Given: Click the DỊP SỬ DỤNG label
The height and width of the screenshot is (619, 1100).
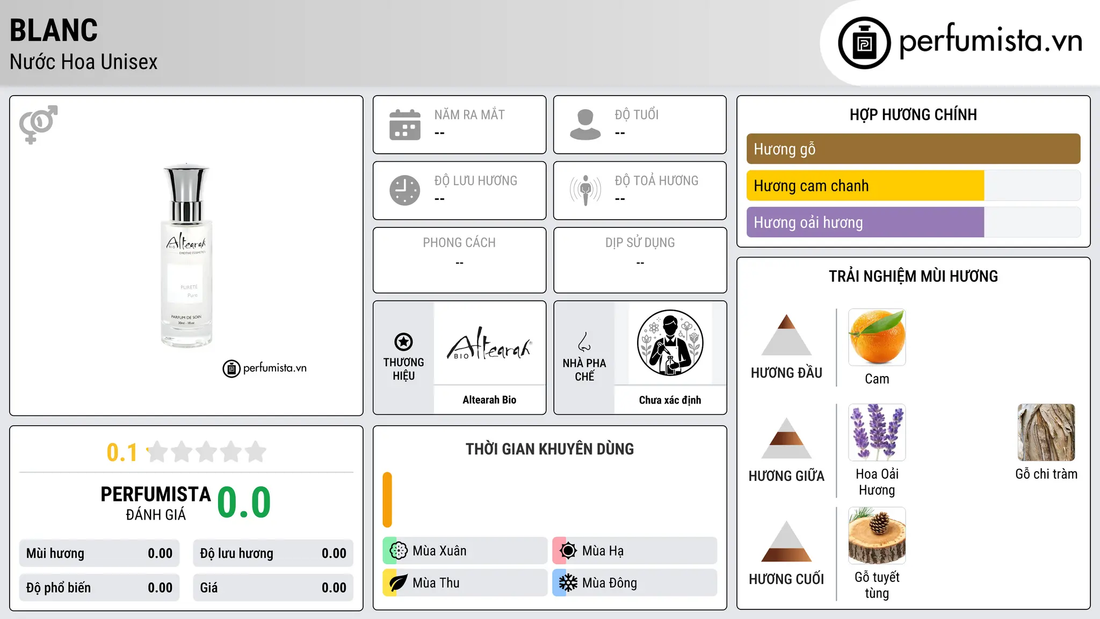Looking at the screenshot, I should pos(640,243).
